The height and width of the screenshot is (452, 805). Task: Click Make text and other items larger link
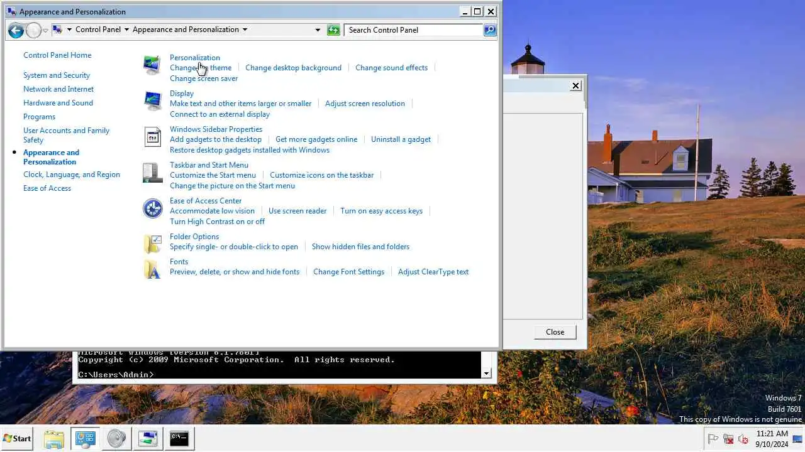tap(240, 104)
